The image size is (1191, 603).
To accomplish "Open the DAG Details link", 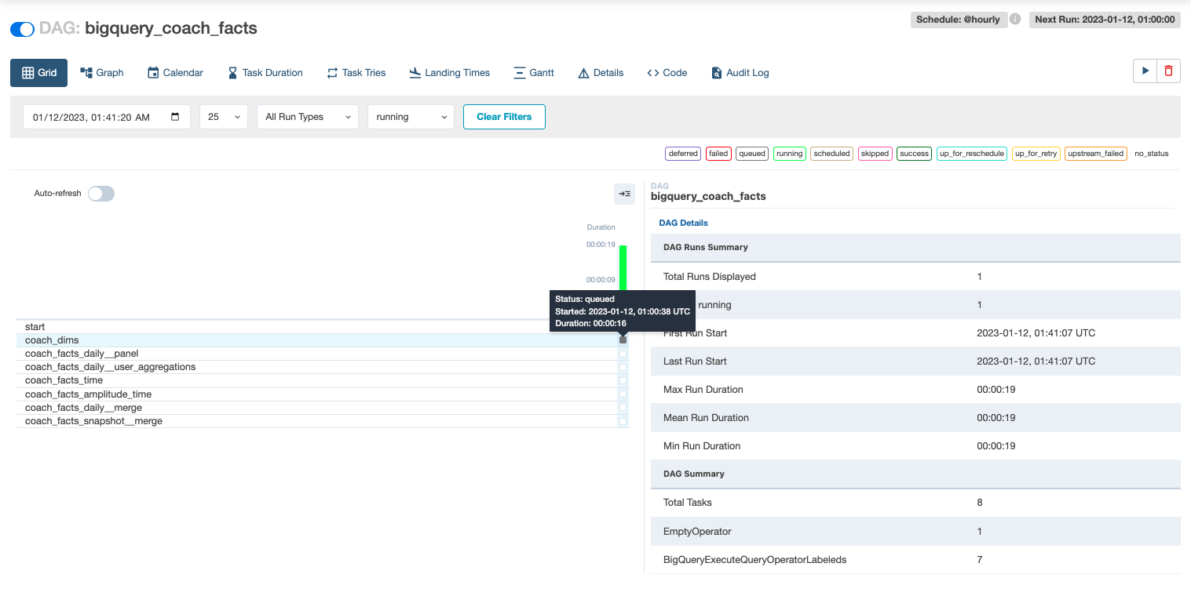I will 683,223.
